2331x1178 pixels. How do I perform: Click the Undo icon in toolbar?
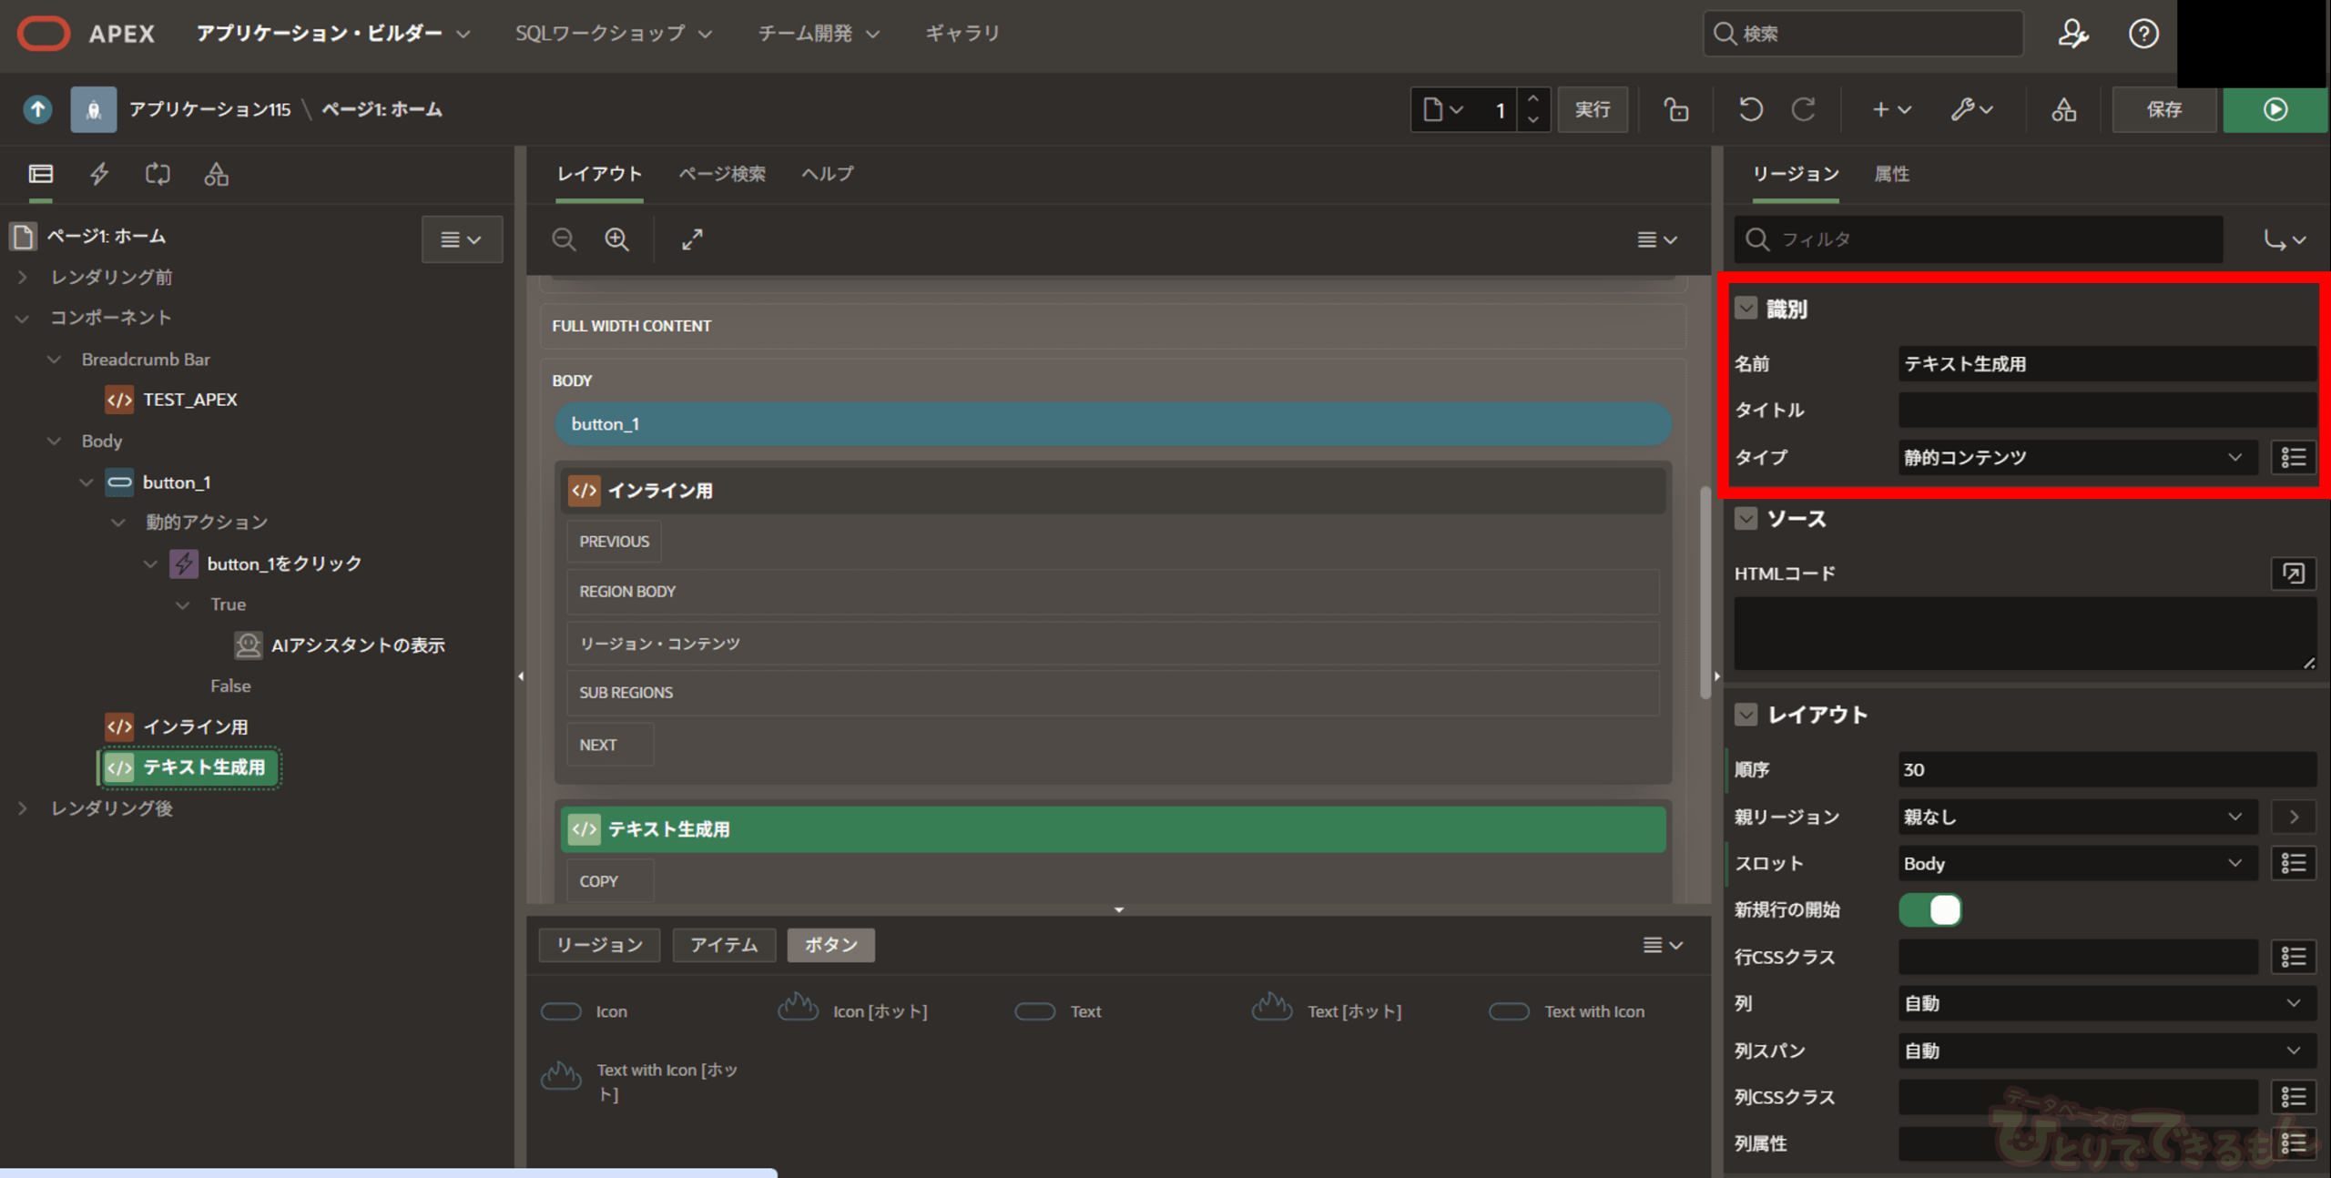pos(1750,109)
